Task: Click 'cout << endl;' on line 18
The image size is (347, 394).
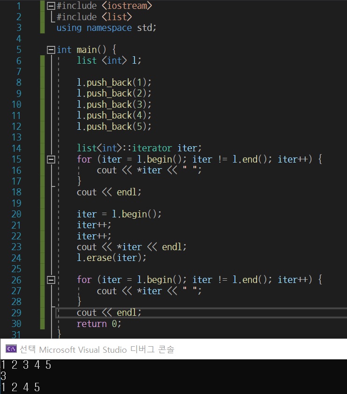Action: [x=109, y=192]
